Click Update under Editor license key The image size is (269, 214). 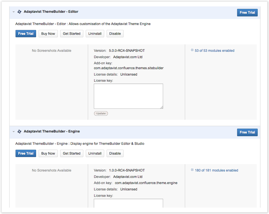[101, 114]
